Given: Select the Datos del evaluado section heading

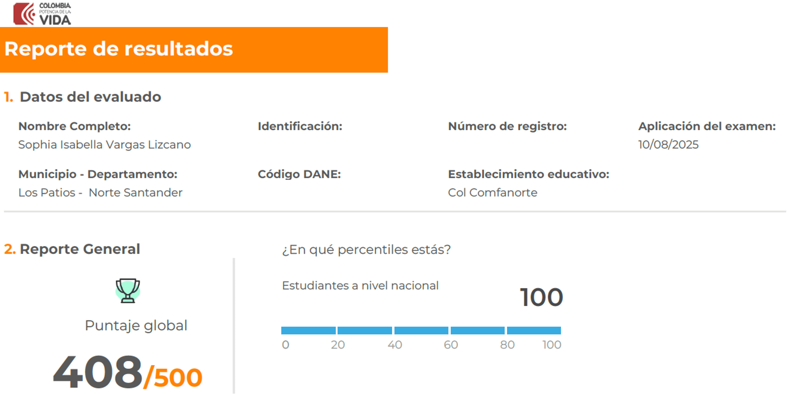Looking at the screenshot, I should pyautogui.click(x=90, y=97).
